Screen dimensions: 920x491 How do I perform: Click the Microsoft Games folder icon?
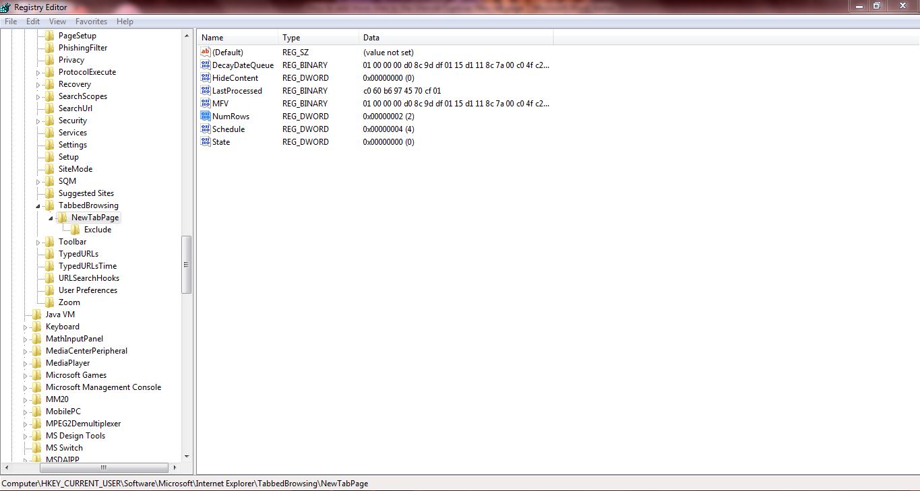(36, 375)
